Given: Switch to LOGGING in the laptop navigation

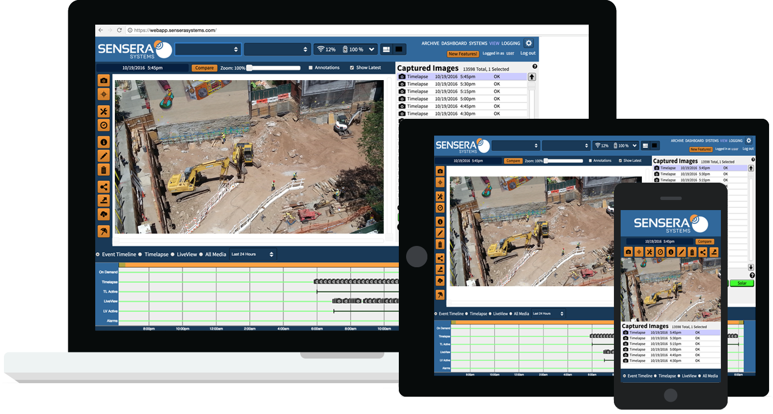Looking at the screenshot, I should pyautogui.click(x=511, y=43).
